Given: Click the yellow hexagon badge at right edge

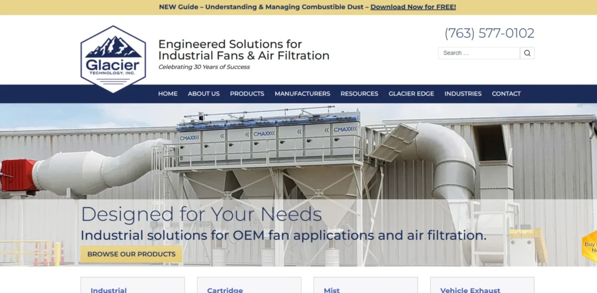Looking at the screenshot, I should click(x=590, y=246).
